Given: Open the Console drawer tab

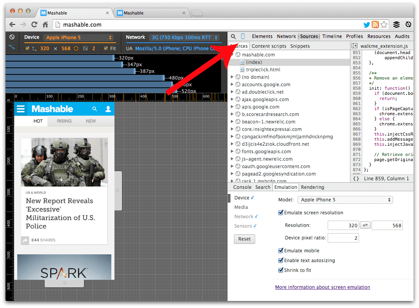Looking at the screenshot, I should click(242, 187).
